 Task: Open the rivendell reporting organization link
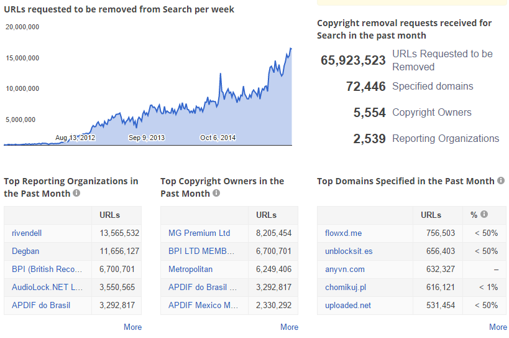(x=27, y=233)
